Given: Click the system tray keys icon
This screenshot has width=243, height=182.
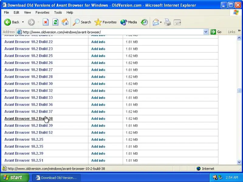Looking at the screenshot, I should tap(215, 177).
